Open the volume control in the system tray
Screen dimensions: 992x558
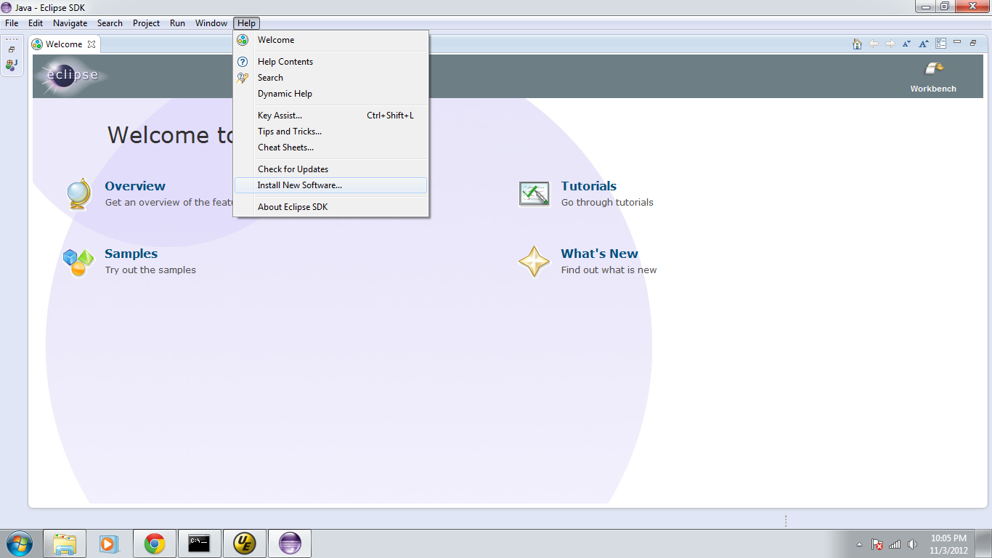click(912, 543)
